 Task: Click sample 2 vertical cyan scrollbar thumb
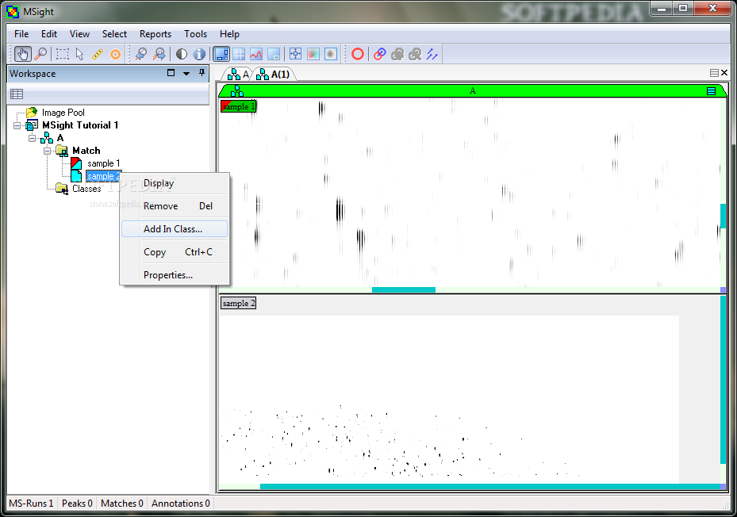tap(723, 379)
